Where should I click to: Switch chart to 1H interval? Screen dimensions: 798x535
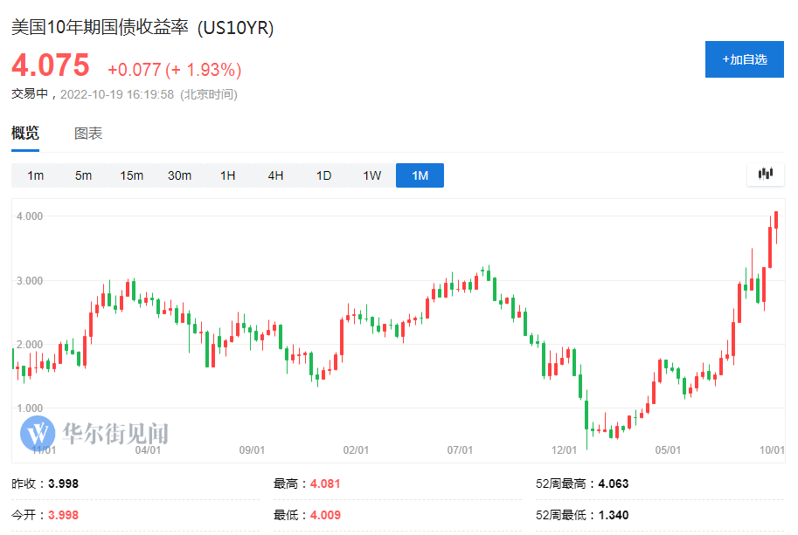tap(227, 175)
